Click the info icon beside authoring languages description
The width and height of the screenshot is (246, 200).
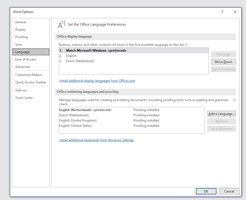[x=234, y=100]
